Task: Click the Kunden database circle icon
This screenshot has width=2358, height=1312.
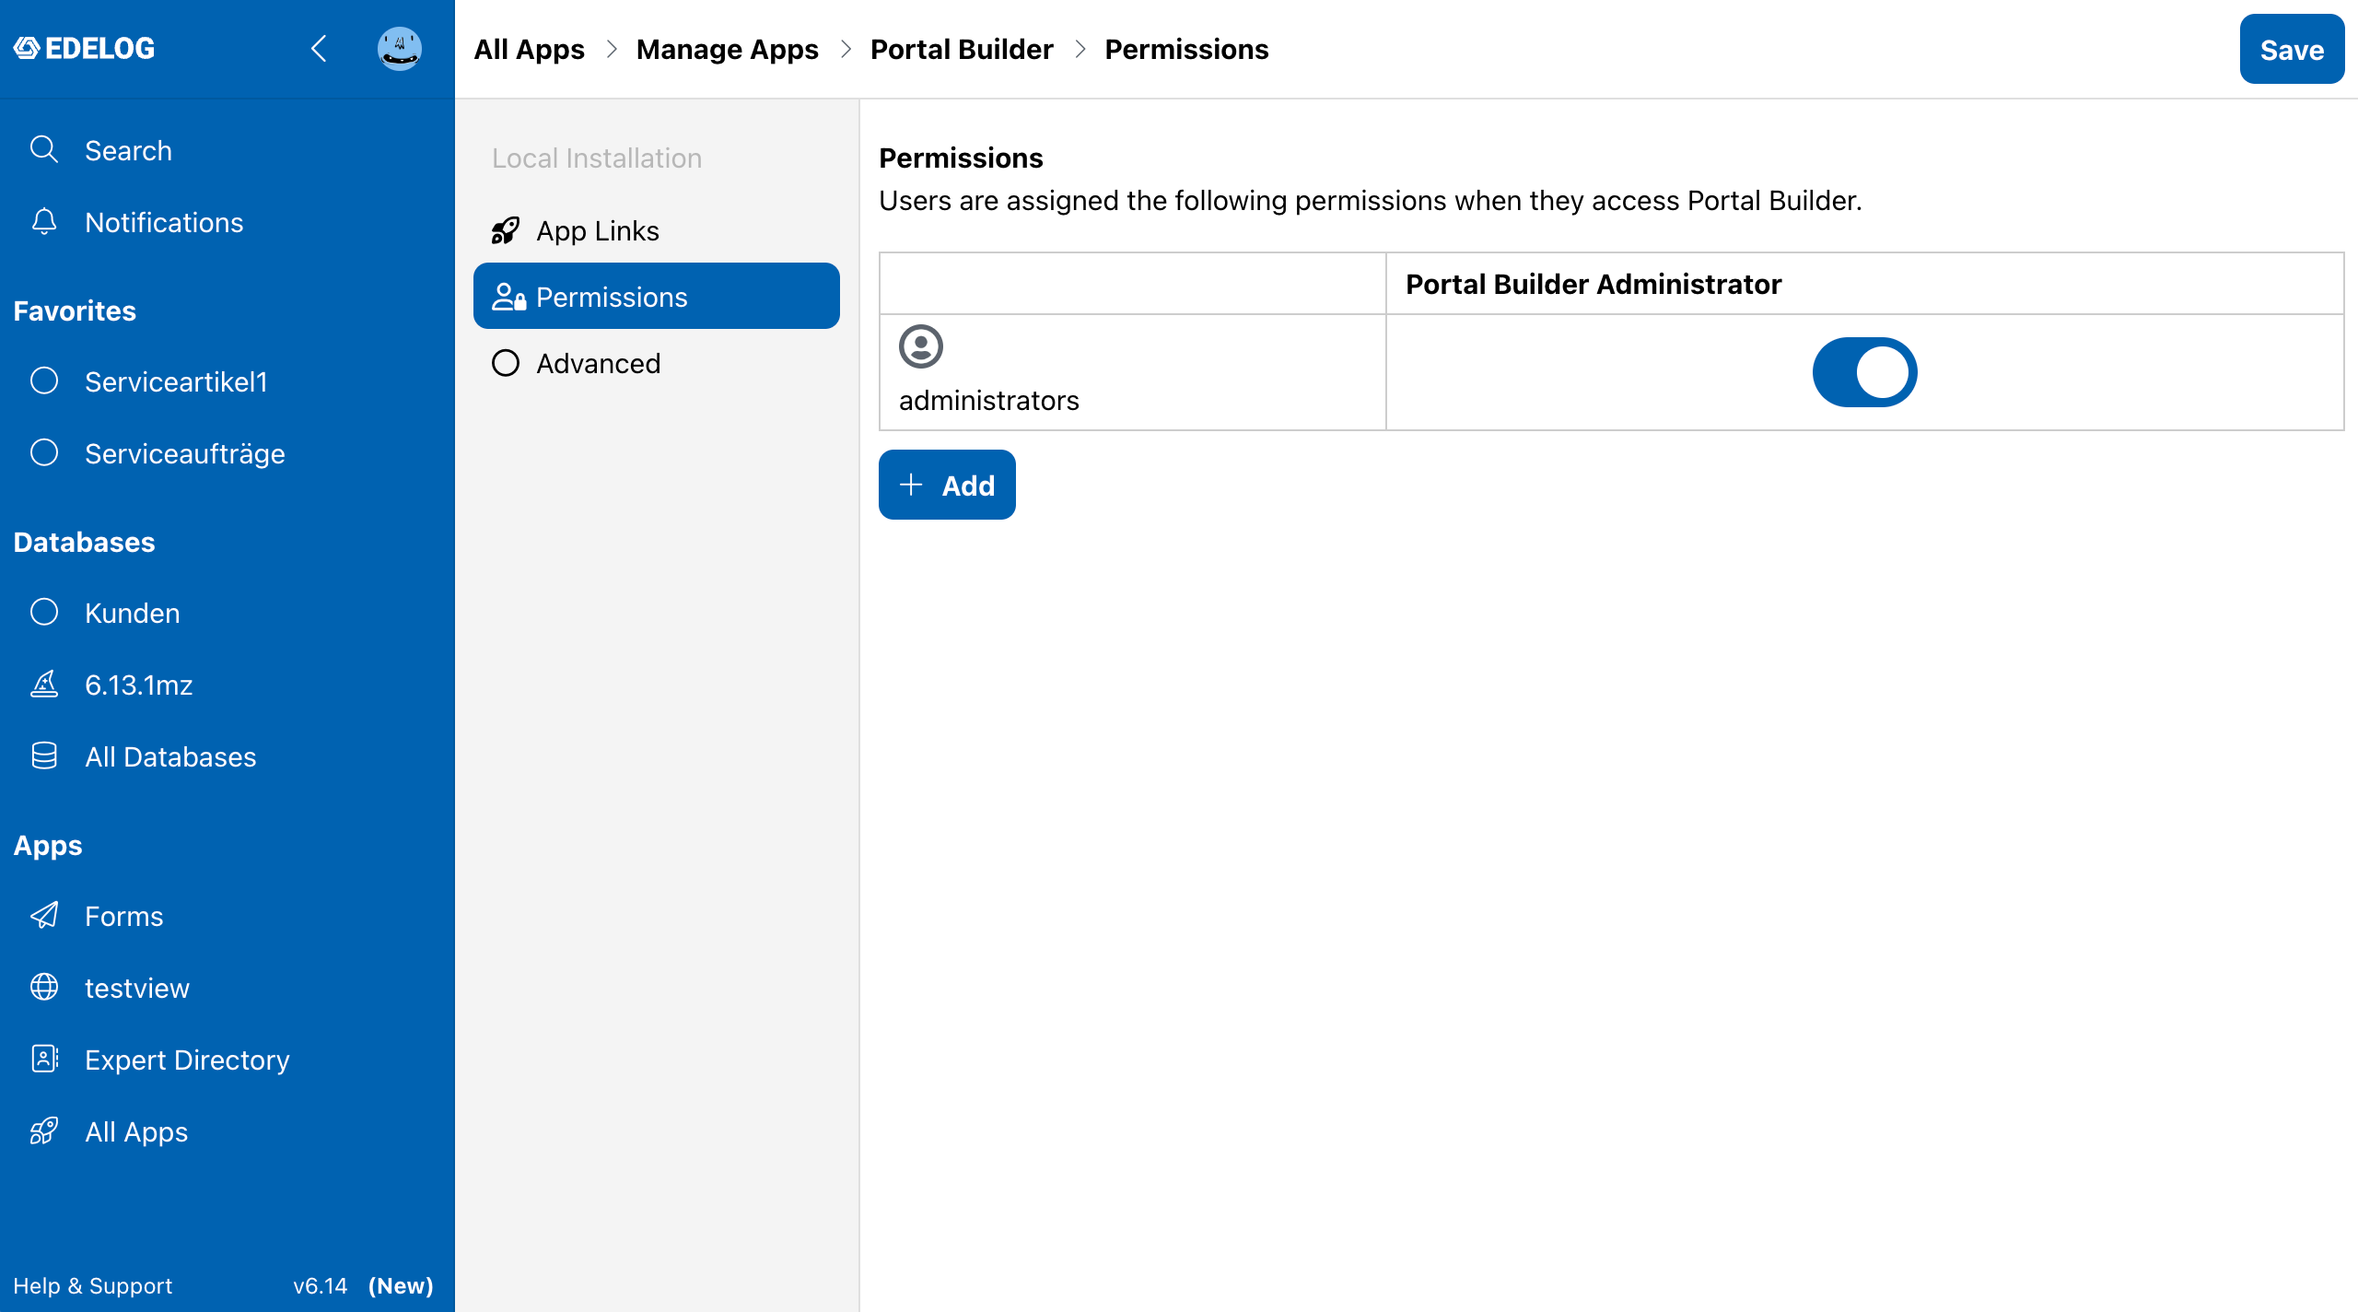Action: [x=44, y=612]
